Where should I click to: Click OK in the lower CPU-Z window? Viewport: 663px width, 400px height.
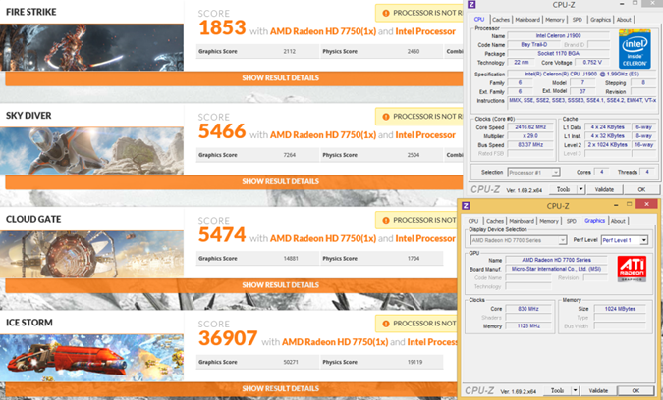[635, 391]
